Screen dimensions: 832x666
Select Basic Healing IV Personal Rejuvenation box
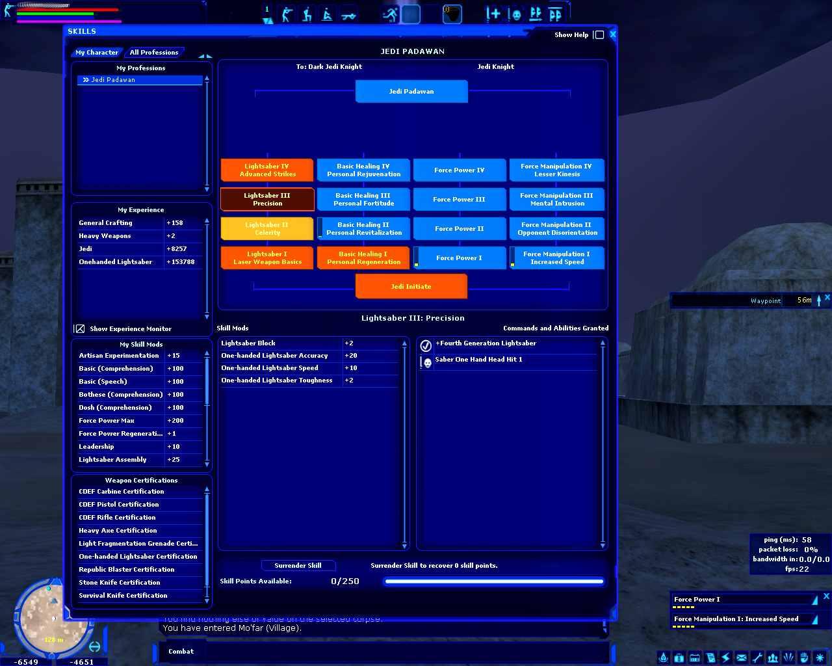pos(363,170)
